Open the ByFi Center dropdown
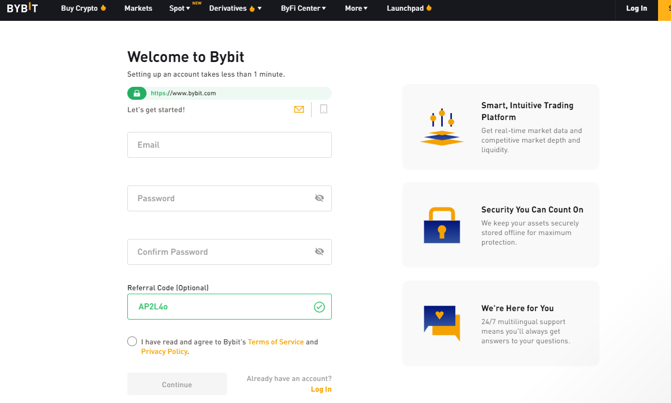671x403 pixels. [x=304, y=8]
